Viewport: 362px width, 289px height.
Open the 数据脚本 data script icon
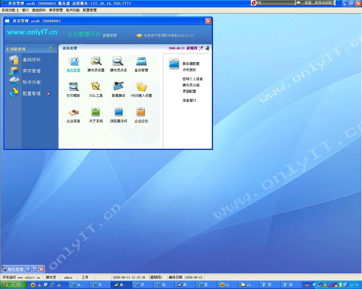118,87
